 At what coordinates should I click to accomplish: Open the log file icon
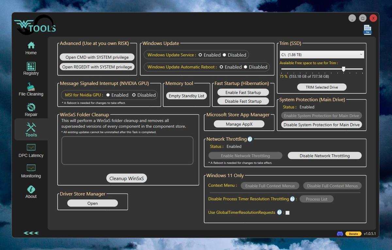367,30
